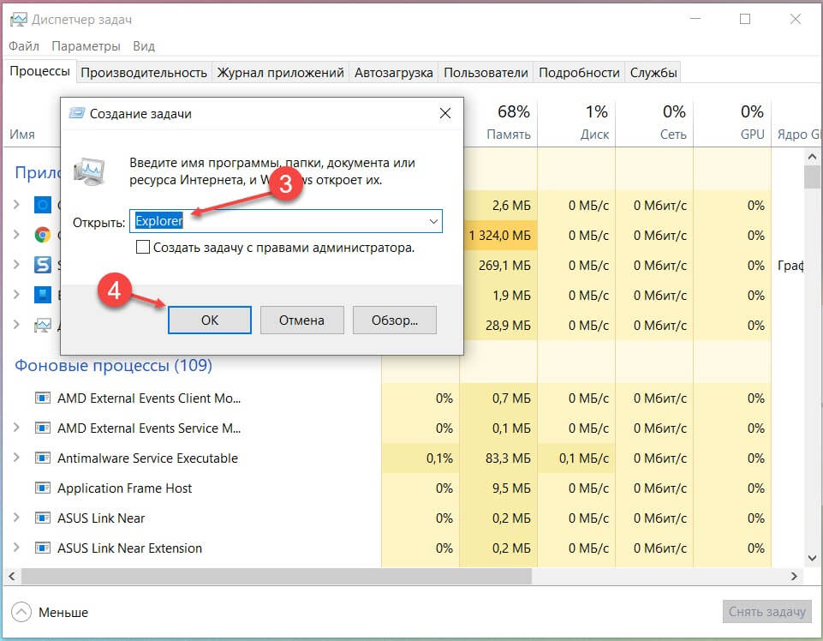Sort by the Диск column header
The height and width of the screenshot is (641, 823).
coord(576,123)
